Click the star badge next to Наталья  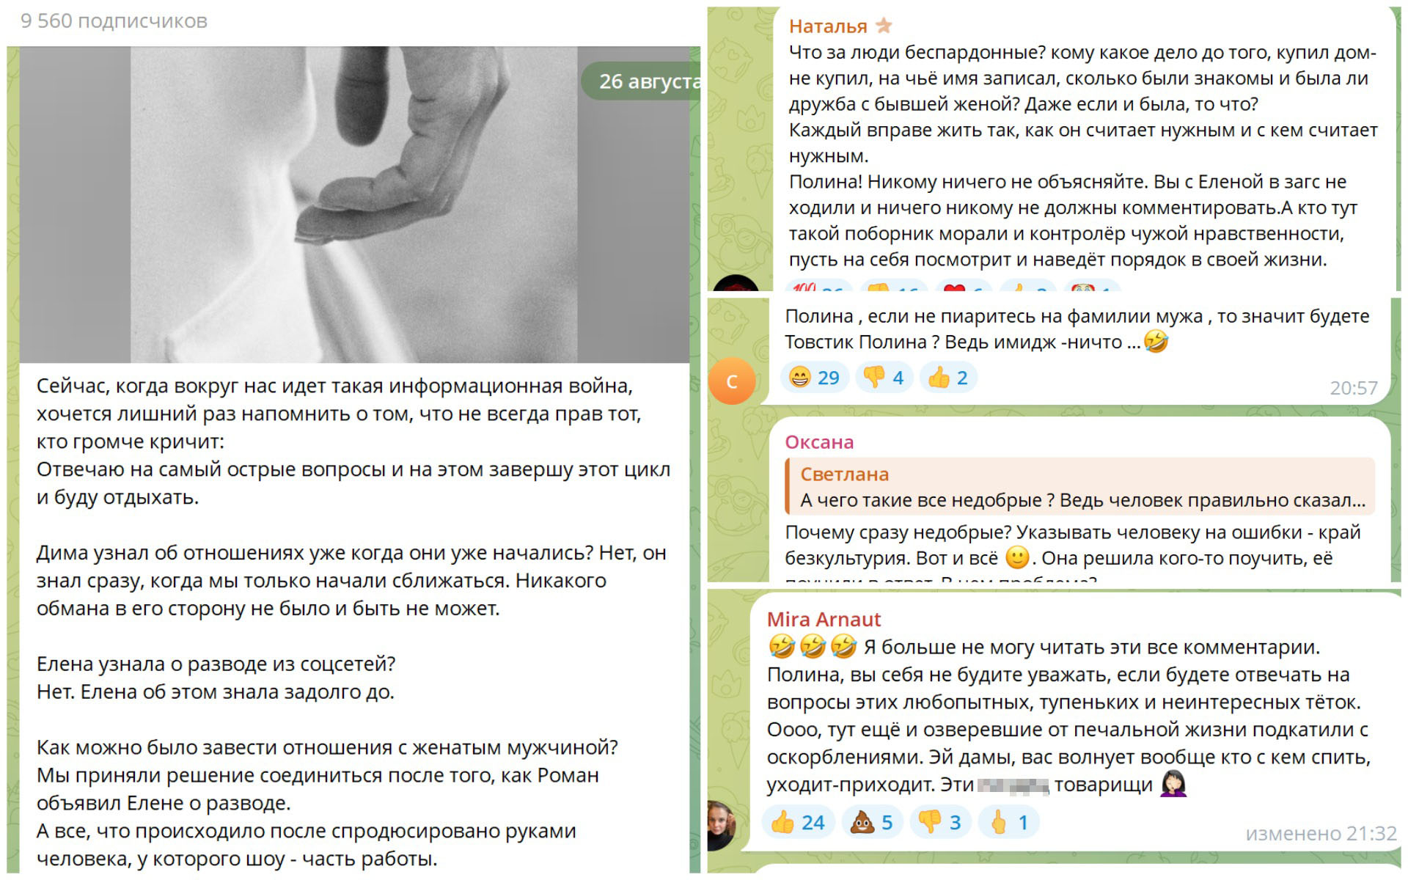884,26
